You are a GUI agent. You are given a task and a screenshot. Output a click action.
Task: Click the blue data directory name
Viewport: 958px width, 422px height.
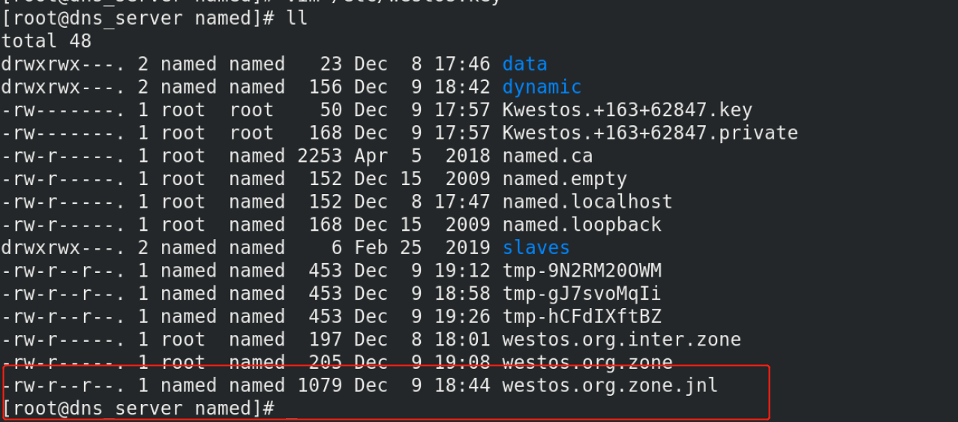point(524,64)
